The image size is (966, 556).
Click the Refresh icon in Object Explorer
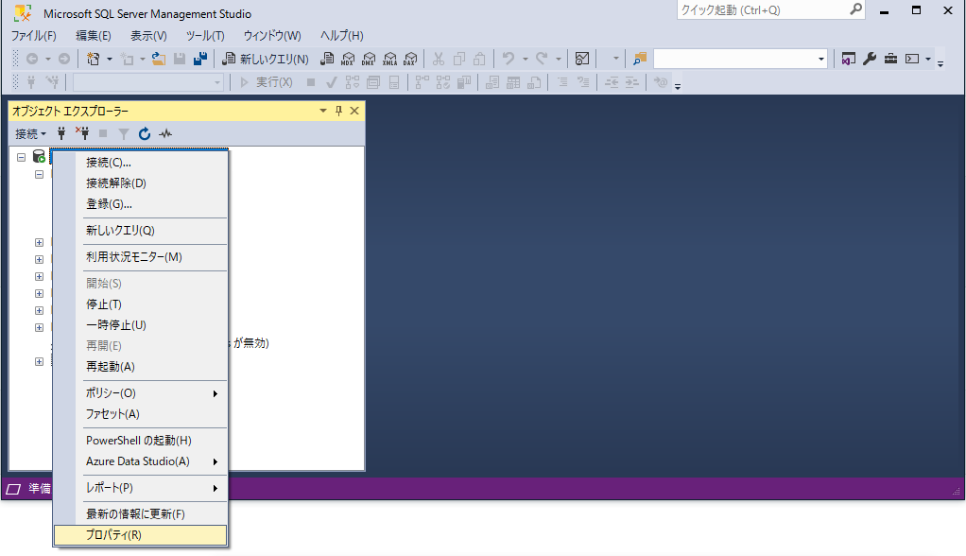[x=145, y=133]
